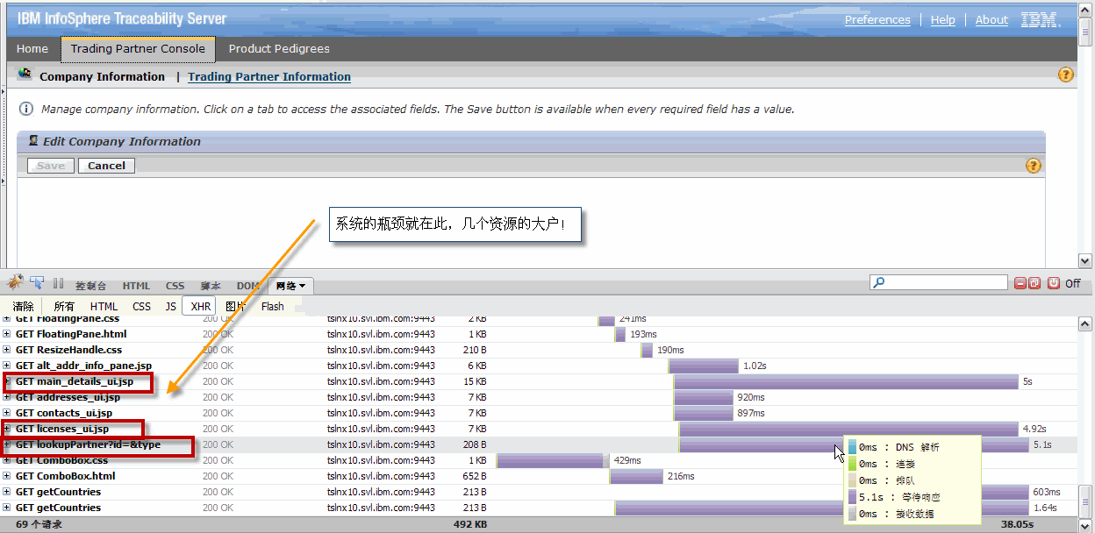Click the Firebug pause icon
Screen dimensions: 1095x533
point(58,283)
